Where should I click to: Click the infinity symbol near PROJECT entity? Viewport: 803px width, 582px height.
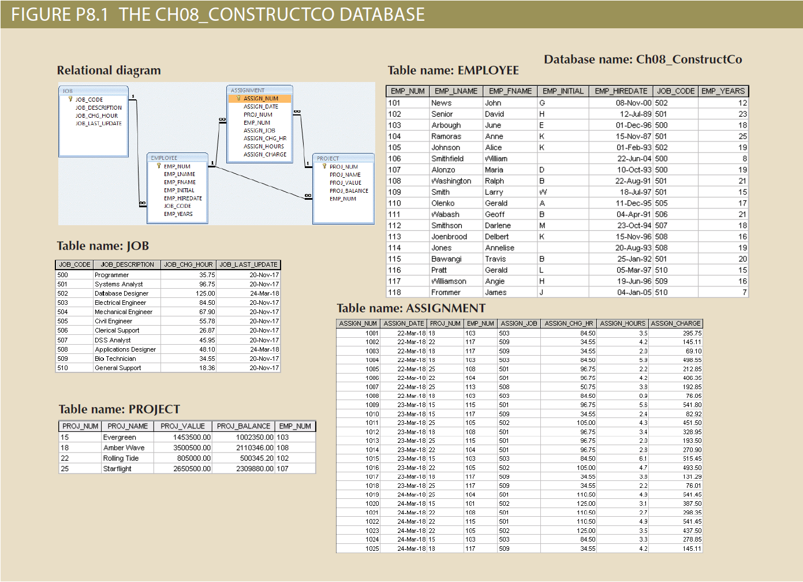[309, 195]
